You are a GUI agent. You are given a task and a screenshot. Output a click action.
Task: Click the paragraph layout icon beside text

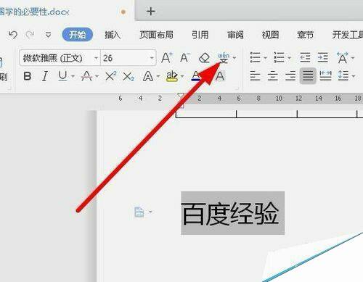tap(139, 212)
